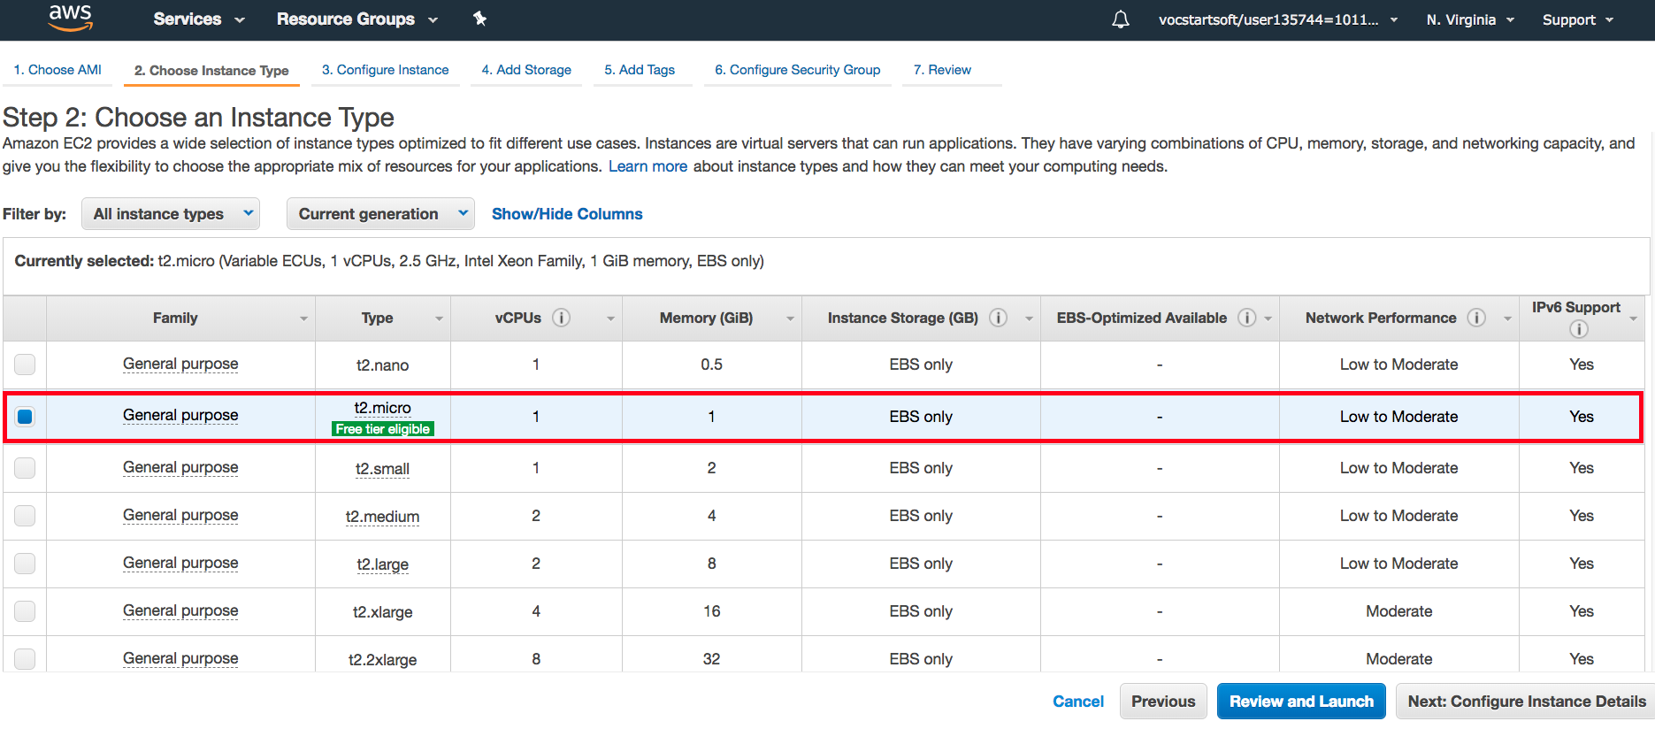Image resolution: width=1655 pixels, height=729 pixels.
Task: Click Show/Hide Columns link
Action: click(567, 214)
